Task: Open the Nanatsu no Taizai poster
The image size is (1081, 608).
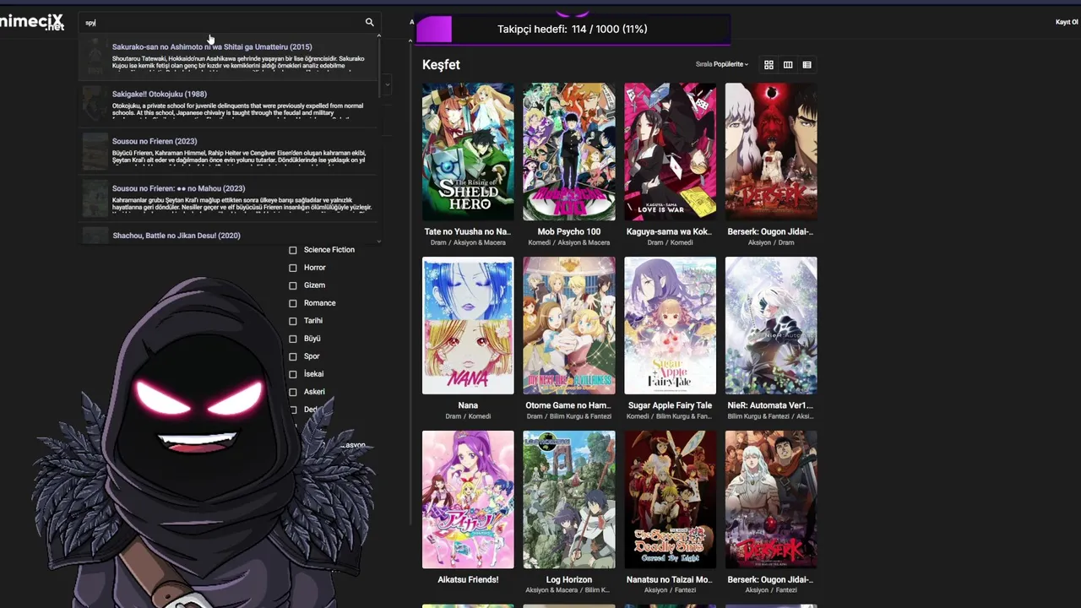Action: pos(670,499)
